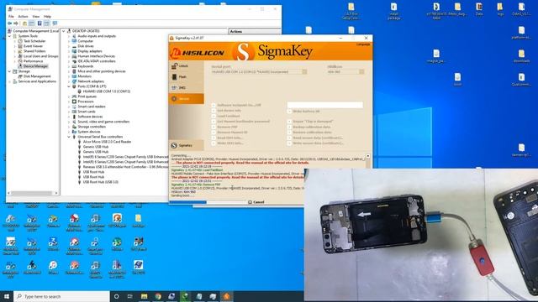Image resolution: width=538 pixels, height=302 pixels.
Task: Expand the Task Scheduler node
Action: tap(15, 41)
